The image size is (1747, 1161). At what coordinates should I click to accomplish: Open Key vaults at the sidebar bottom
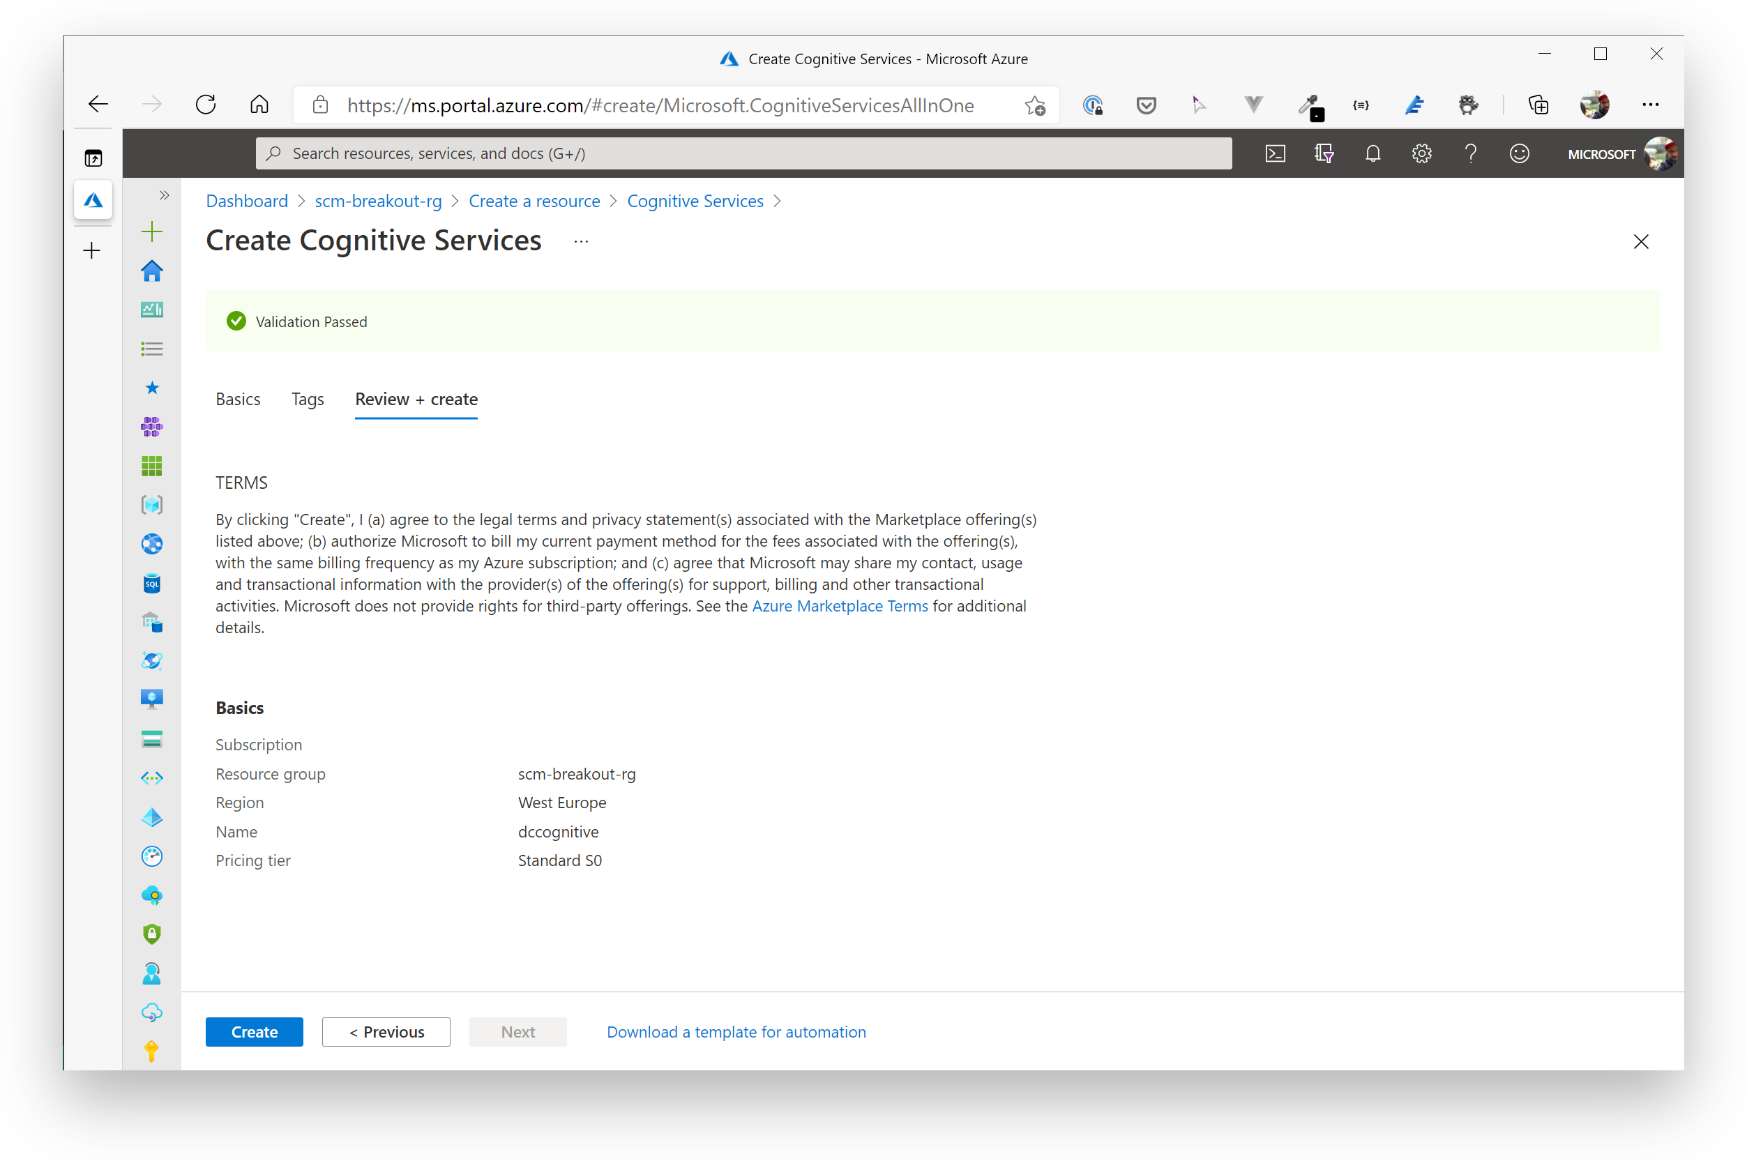click(152, 1052)
